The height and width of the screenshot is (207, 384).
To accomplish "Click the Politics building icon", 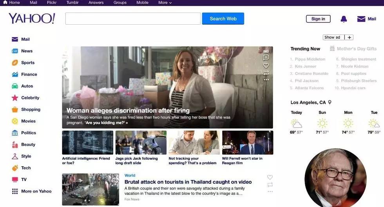I will point(15,133).
